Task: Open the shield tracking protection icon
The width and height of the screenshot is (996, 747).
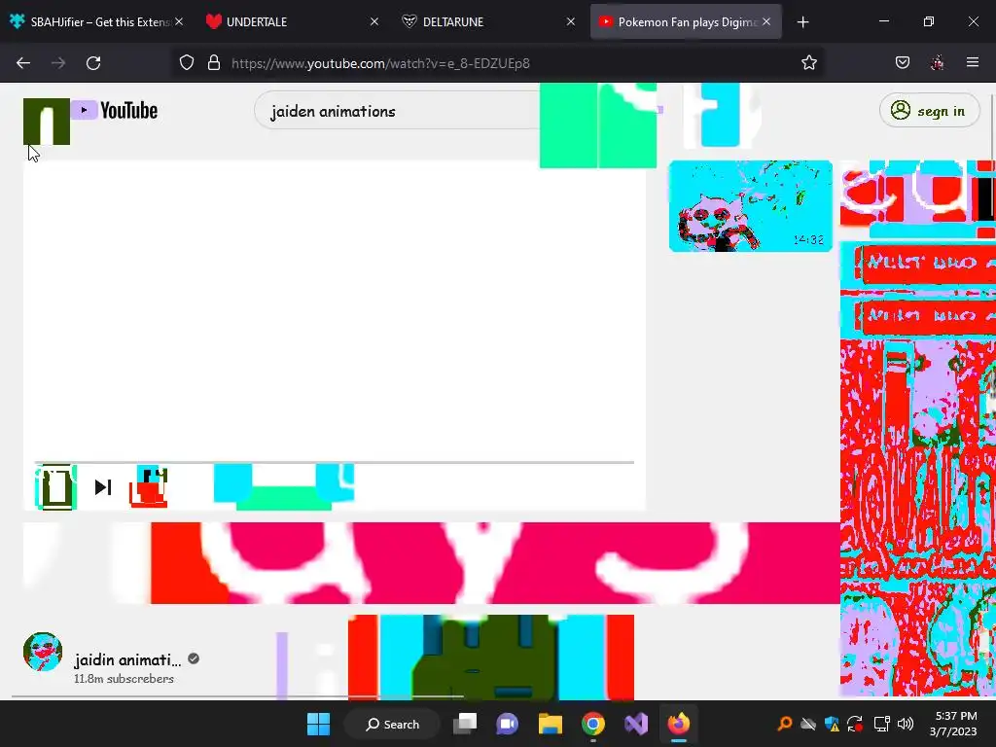Action: click(186, 63)
